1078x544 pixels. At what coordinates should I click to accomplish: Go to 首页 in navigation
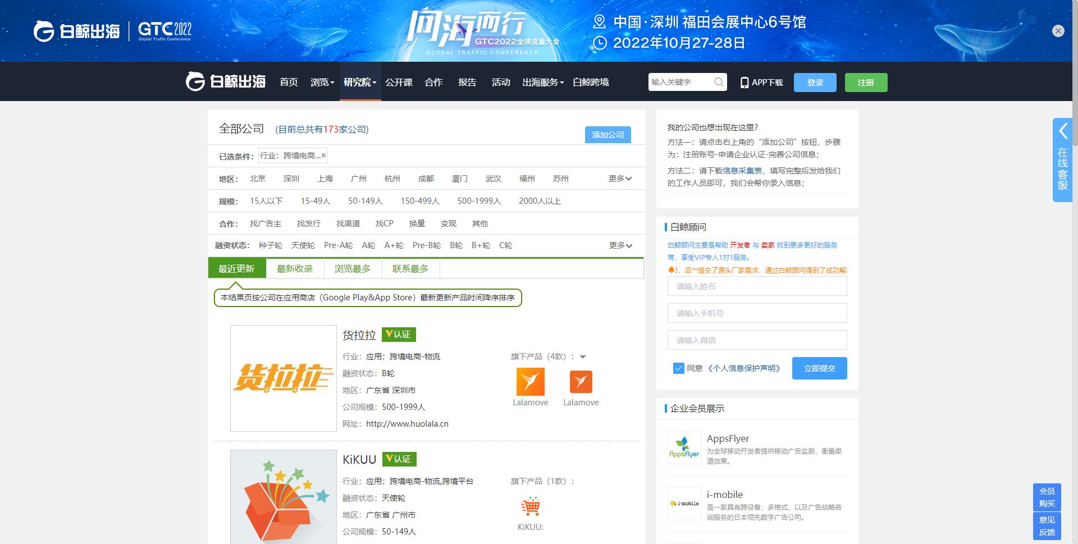pos(289,83)
